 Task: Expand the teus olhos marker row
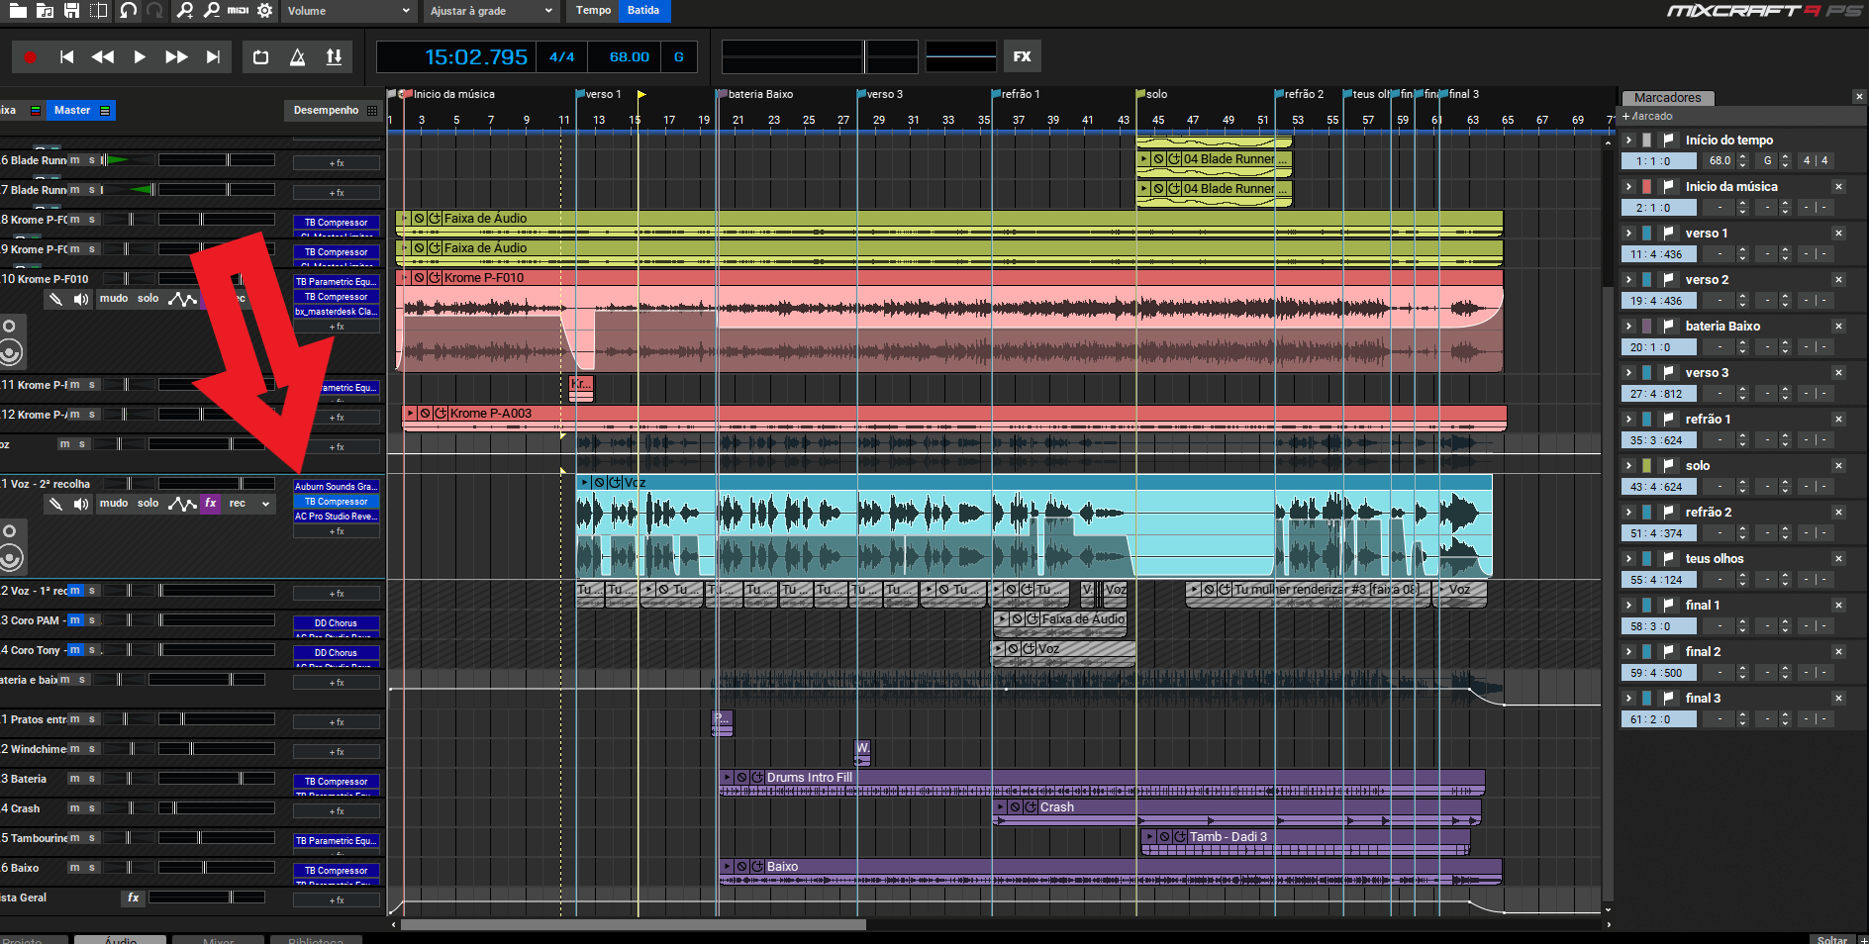coord(1628,559)
